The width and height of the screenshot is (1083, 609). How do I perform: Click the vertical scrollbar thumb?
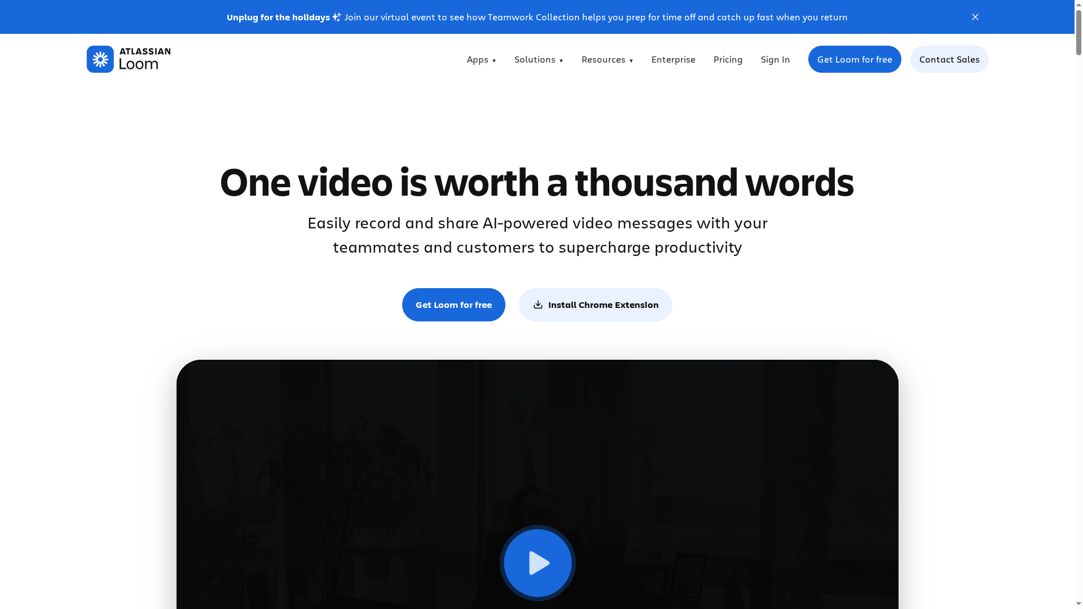1078,34
